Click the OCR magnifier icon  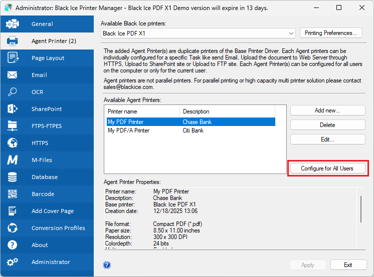13,92
